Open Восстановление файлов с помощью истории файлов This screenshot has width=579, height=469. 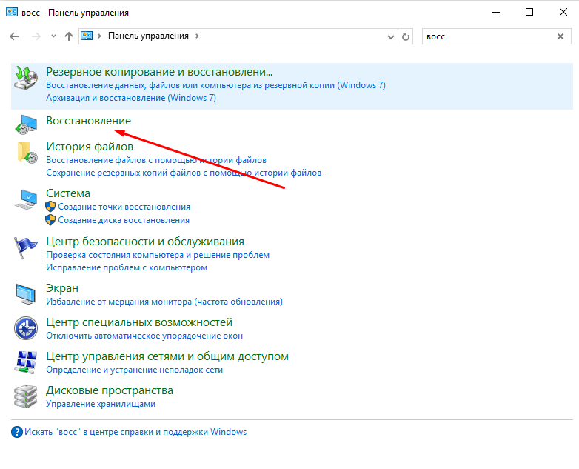pos(156,160)
